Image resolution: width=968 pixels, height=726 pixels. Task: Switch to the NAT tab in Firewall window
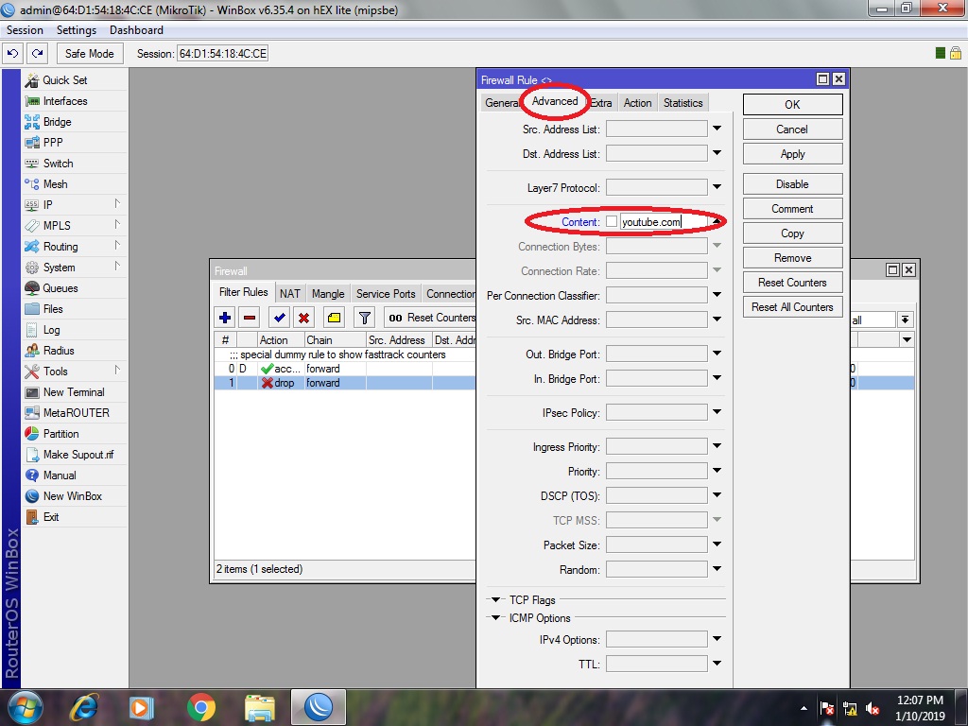[x=289, y=294]
